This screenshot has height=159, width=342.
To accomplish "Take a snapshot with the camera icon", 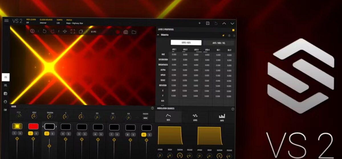I will (126, 32).
